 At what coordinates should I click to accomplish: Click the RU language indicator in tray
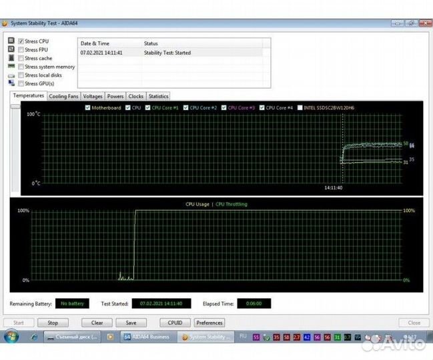[243, 337]
